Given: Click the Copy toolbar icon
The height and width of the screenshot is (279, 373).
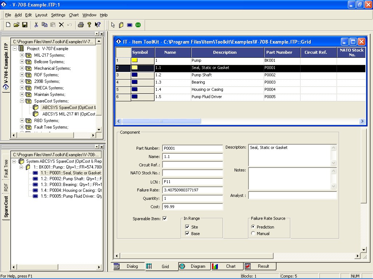Looking at the screenshot, I should tap(44, 25).
